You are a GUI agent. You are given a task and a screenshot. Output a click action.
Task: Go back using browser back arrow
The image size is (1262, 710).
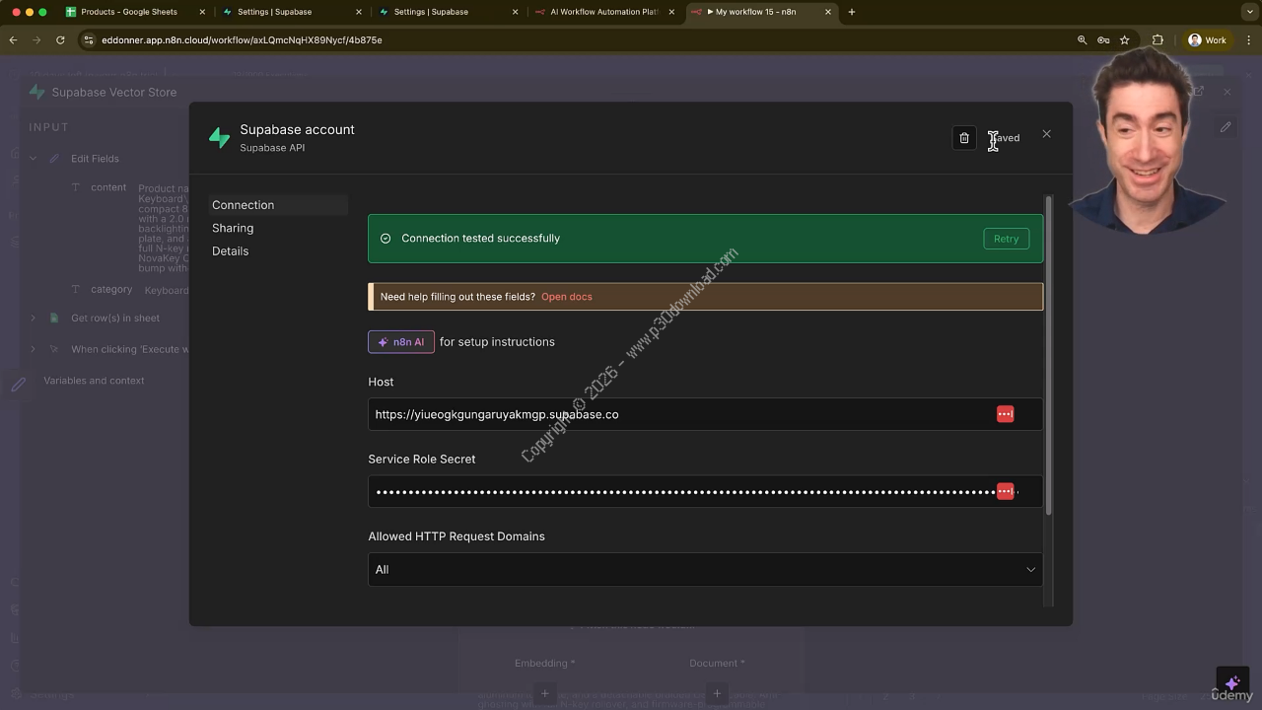[13, 40]
